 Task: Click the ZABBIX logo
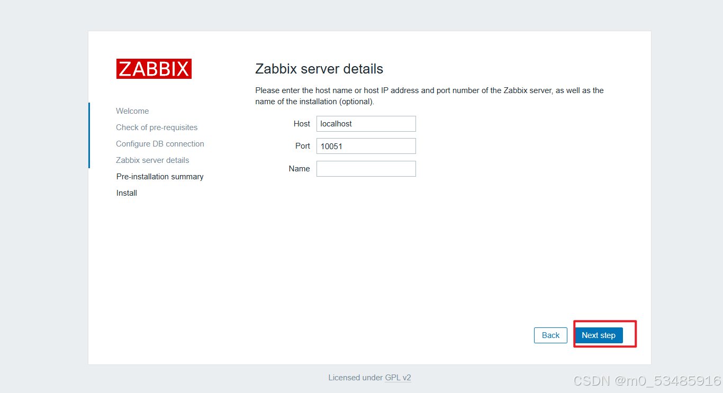153,68
